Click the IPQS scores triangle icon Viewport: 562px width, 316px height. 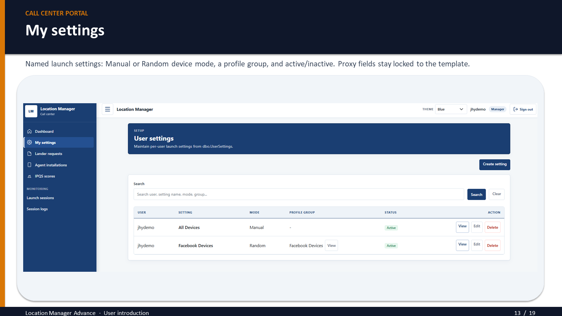pos(30,176)
